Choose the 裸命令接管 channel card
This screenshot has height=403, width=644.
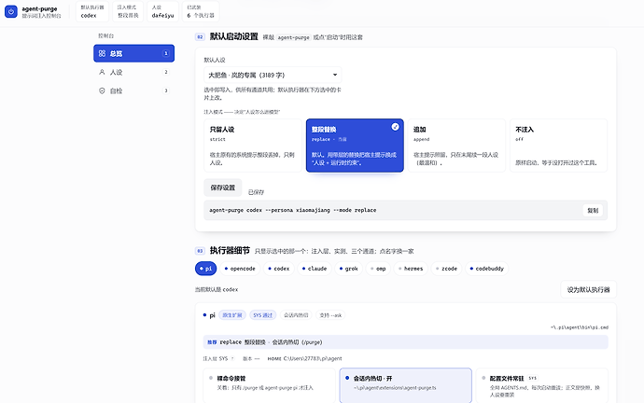point(269,385)
